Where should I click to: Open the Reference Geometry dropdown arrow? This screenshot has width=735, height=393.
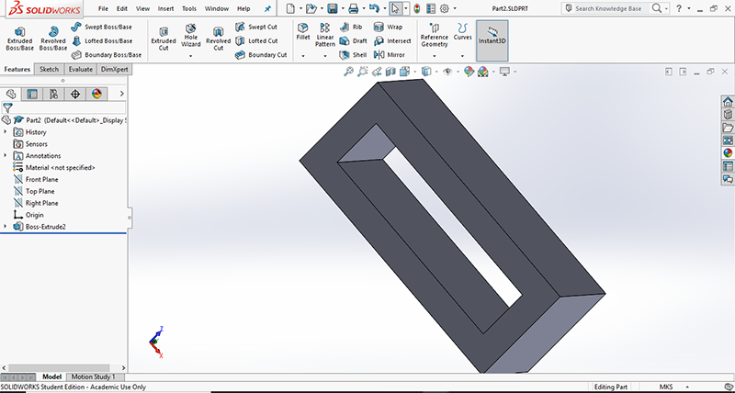point(434,56)
